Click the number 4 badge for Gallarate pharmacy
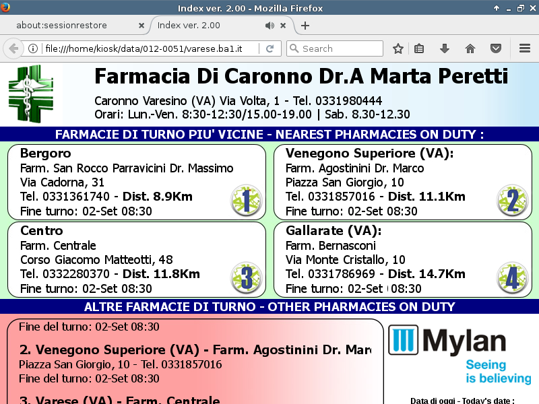The height and width of the screenshot is (404, 539). coord(512,277)
